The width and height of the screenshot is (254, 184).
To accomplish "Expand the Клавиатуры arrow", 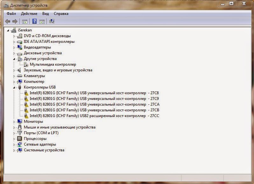I will click(14, 76).
